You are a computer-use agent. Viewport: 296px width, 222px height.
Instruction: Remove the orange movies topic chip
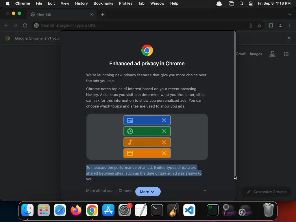[x=164, y=153]
